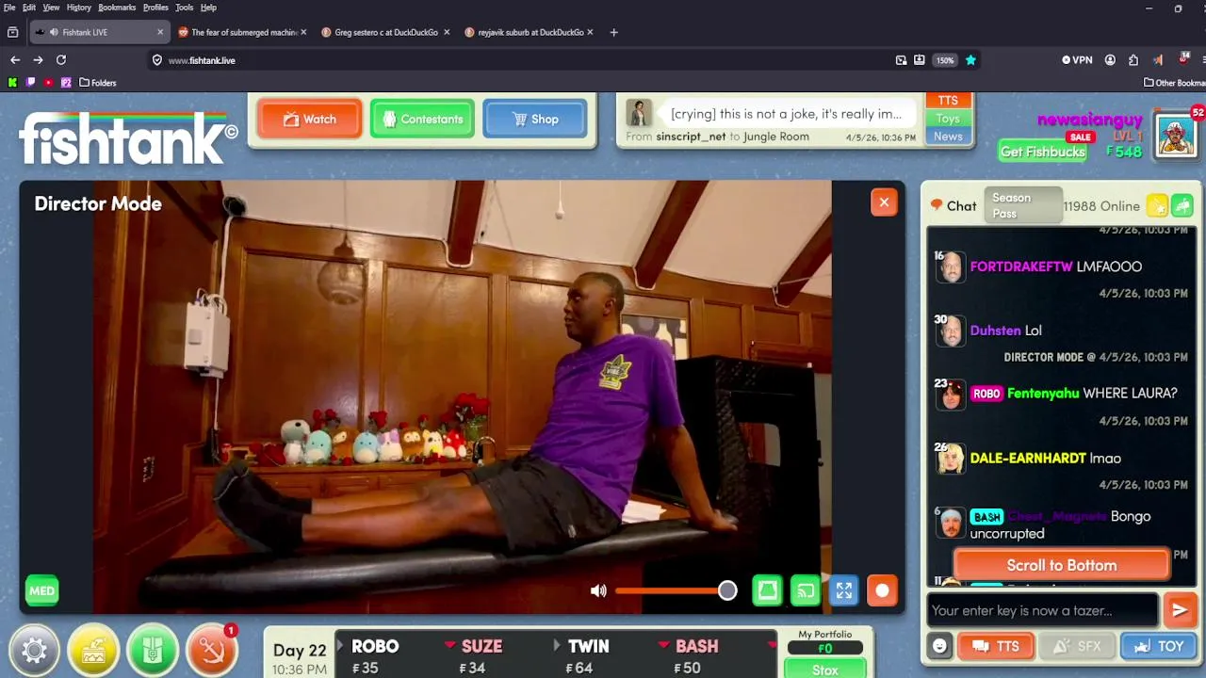Click the TOY button below chat
Screen dimensions: 1206x678
click(x=1158, y=646)
